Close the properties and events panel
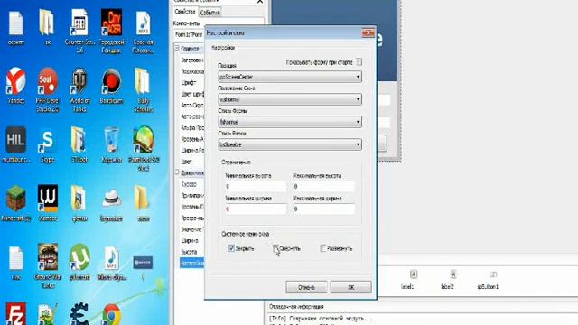The width and height of the screenshot is (578, 325). pos(260,2)
